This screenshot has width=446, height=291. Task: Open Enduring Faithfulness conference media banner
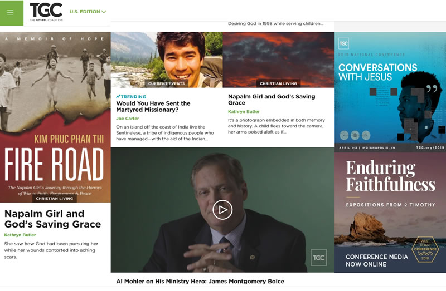(390, 211)
